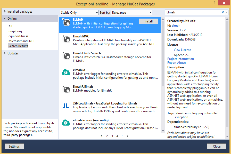Collapse the Online section
Viewport: 231px width, 154px height.
(x=5, y=19)
